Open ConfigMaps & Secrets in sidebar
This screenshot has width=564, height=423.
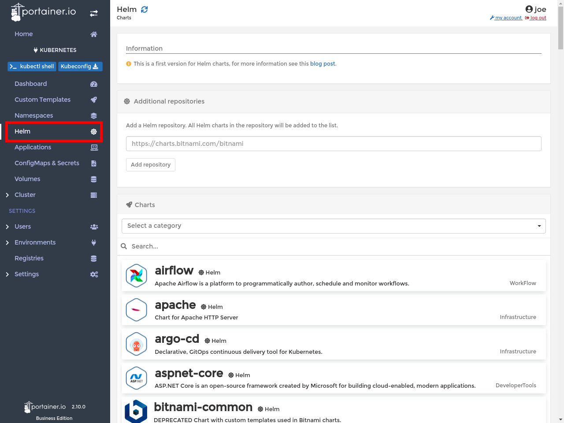click(x=47, y=163)
